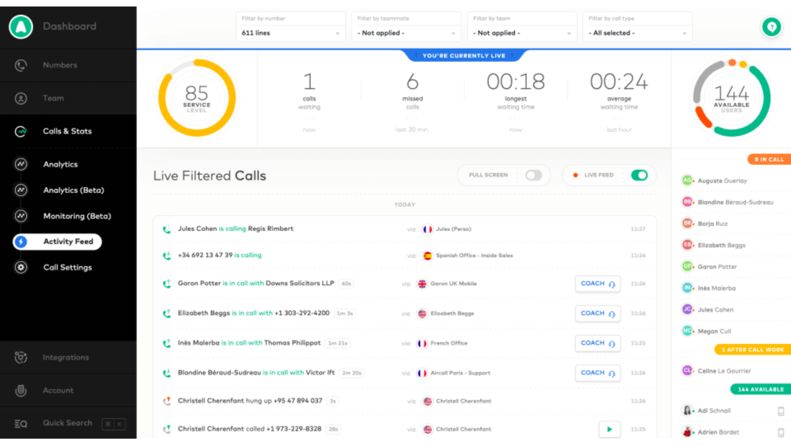This screenshot has height=445, width=791.
Task: Click incoming call icon for +34 692 row
Action: coord(167,256)
